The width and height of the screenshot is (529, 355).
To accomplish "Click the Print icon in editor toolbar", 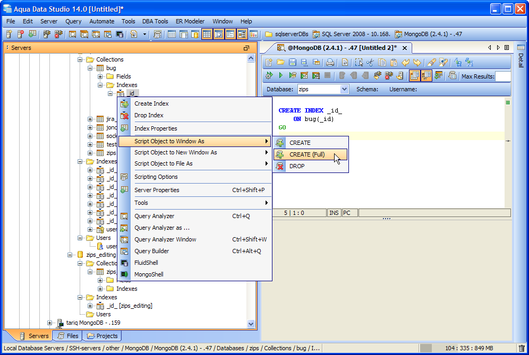I will (x=330, y=63).
